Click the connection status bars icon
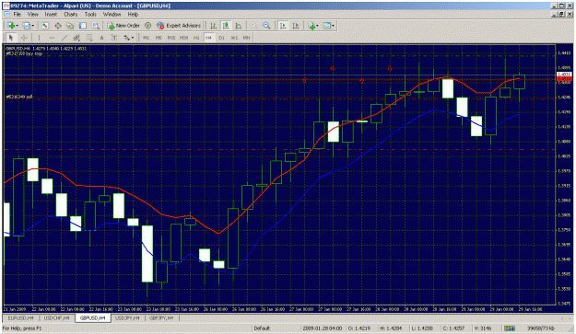Viewport: 576px width, 334px height. pos(510,328)
